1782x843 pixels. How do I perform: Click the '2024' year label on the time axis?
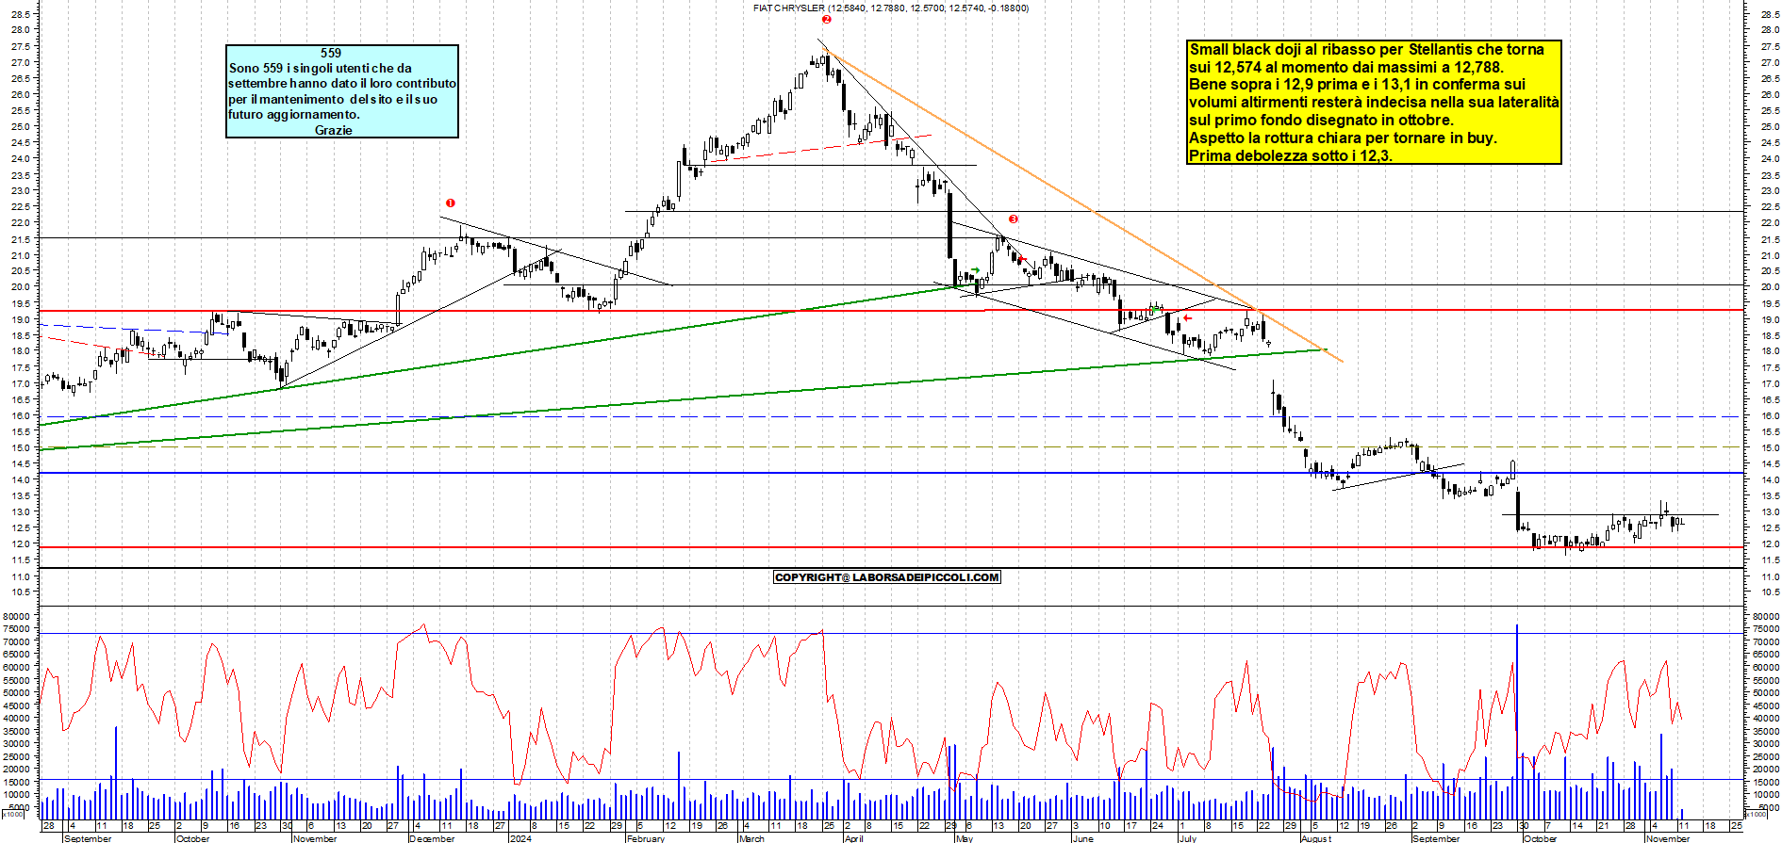(x=520, y=838)
